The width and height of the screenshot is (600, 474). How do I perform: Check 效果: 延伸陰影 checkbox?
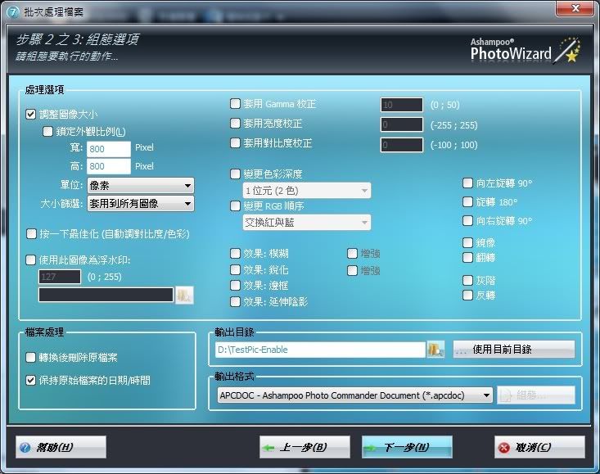coord(235,301)
